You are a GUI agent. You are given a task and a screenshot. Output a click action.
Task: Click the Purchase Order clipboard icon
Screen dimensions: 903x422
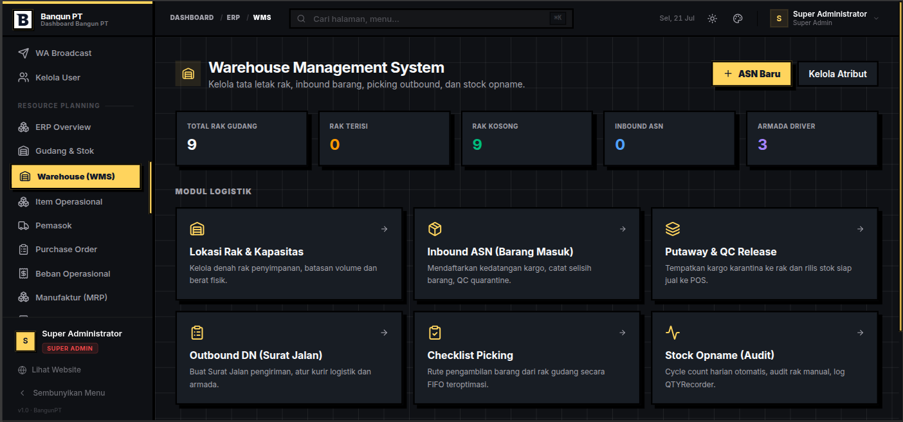click(x=24, y=250)
